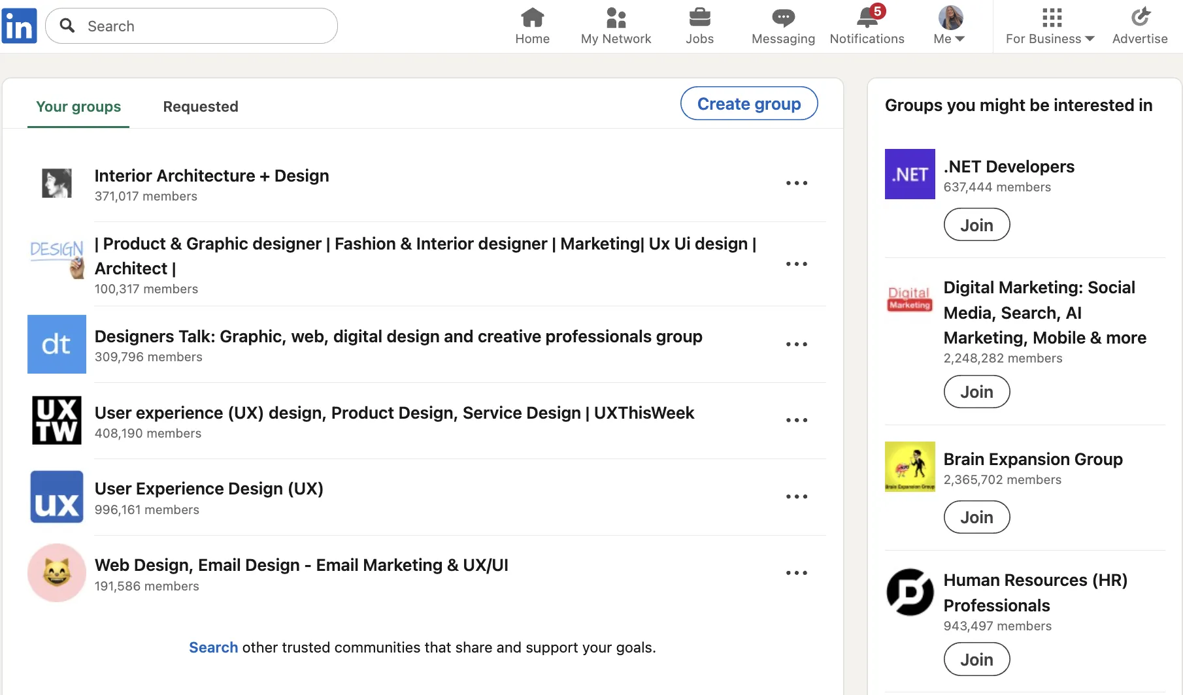Select the Jobs briefcase icon
Screen dimensions: 1183x695
699,20
